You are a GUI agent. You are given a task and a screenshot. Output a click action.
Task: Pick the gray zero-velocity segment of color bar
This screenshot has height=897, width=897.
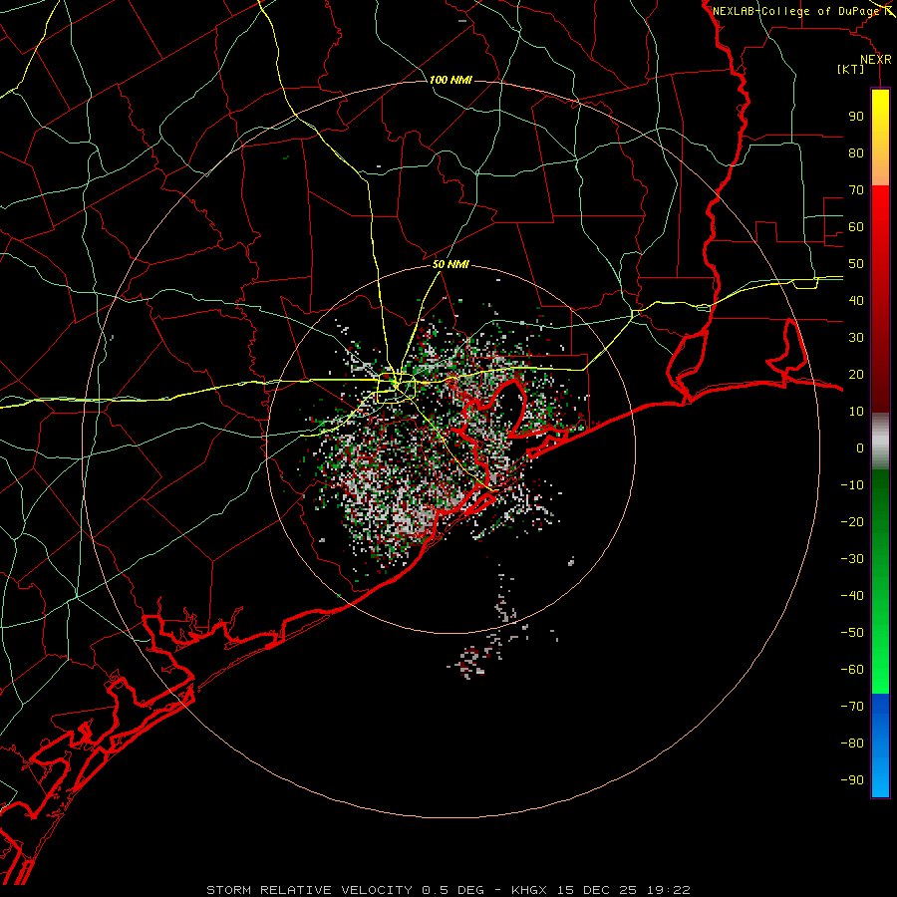click(x=880, y=442)
